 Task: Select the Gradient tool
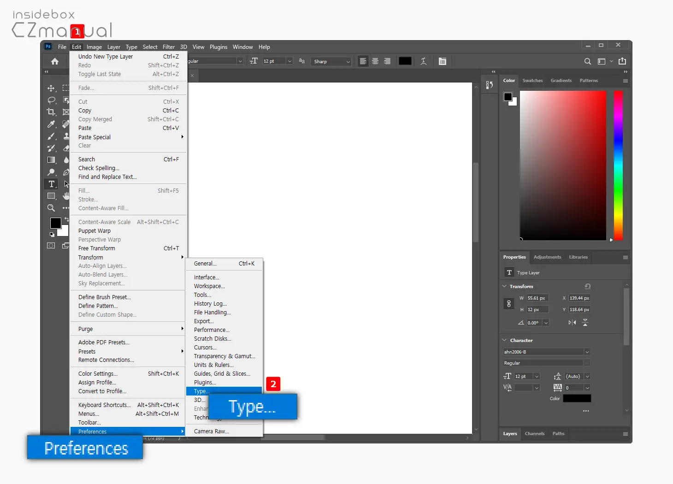(x=51, y=160)
